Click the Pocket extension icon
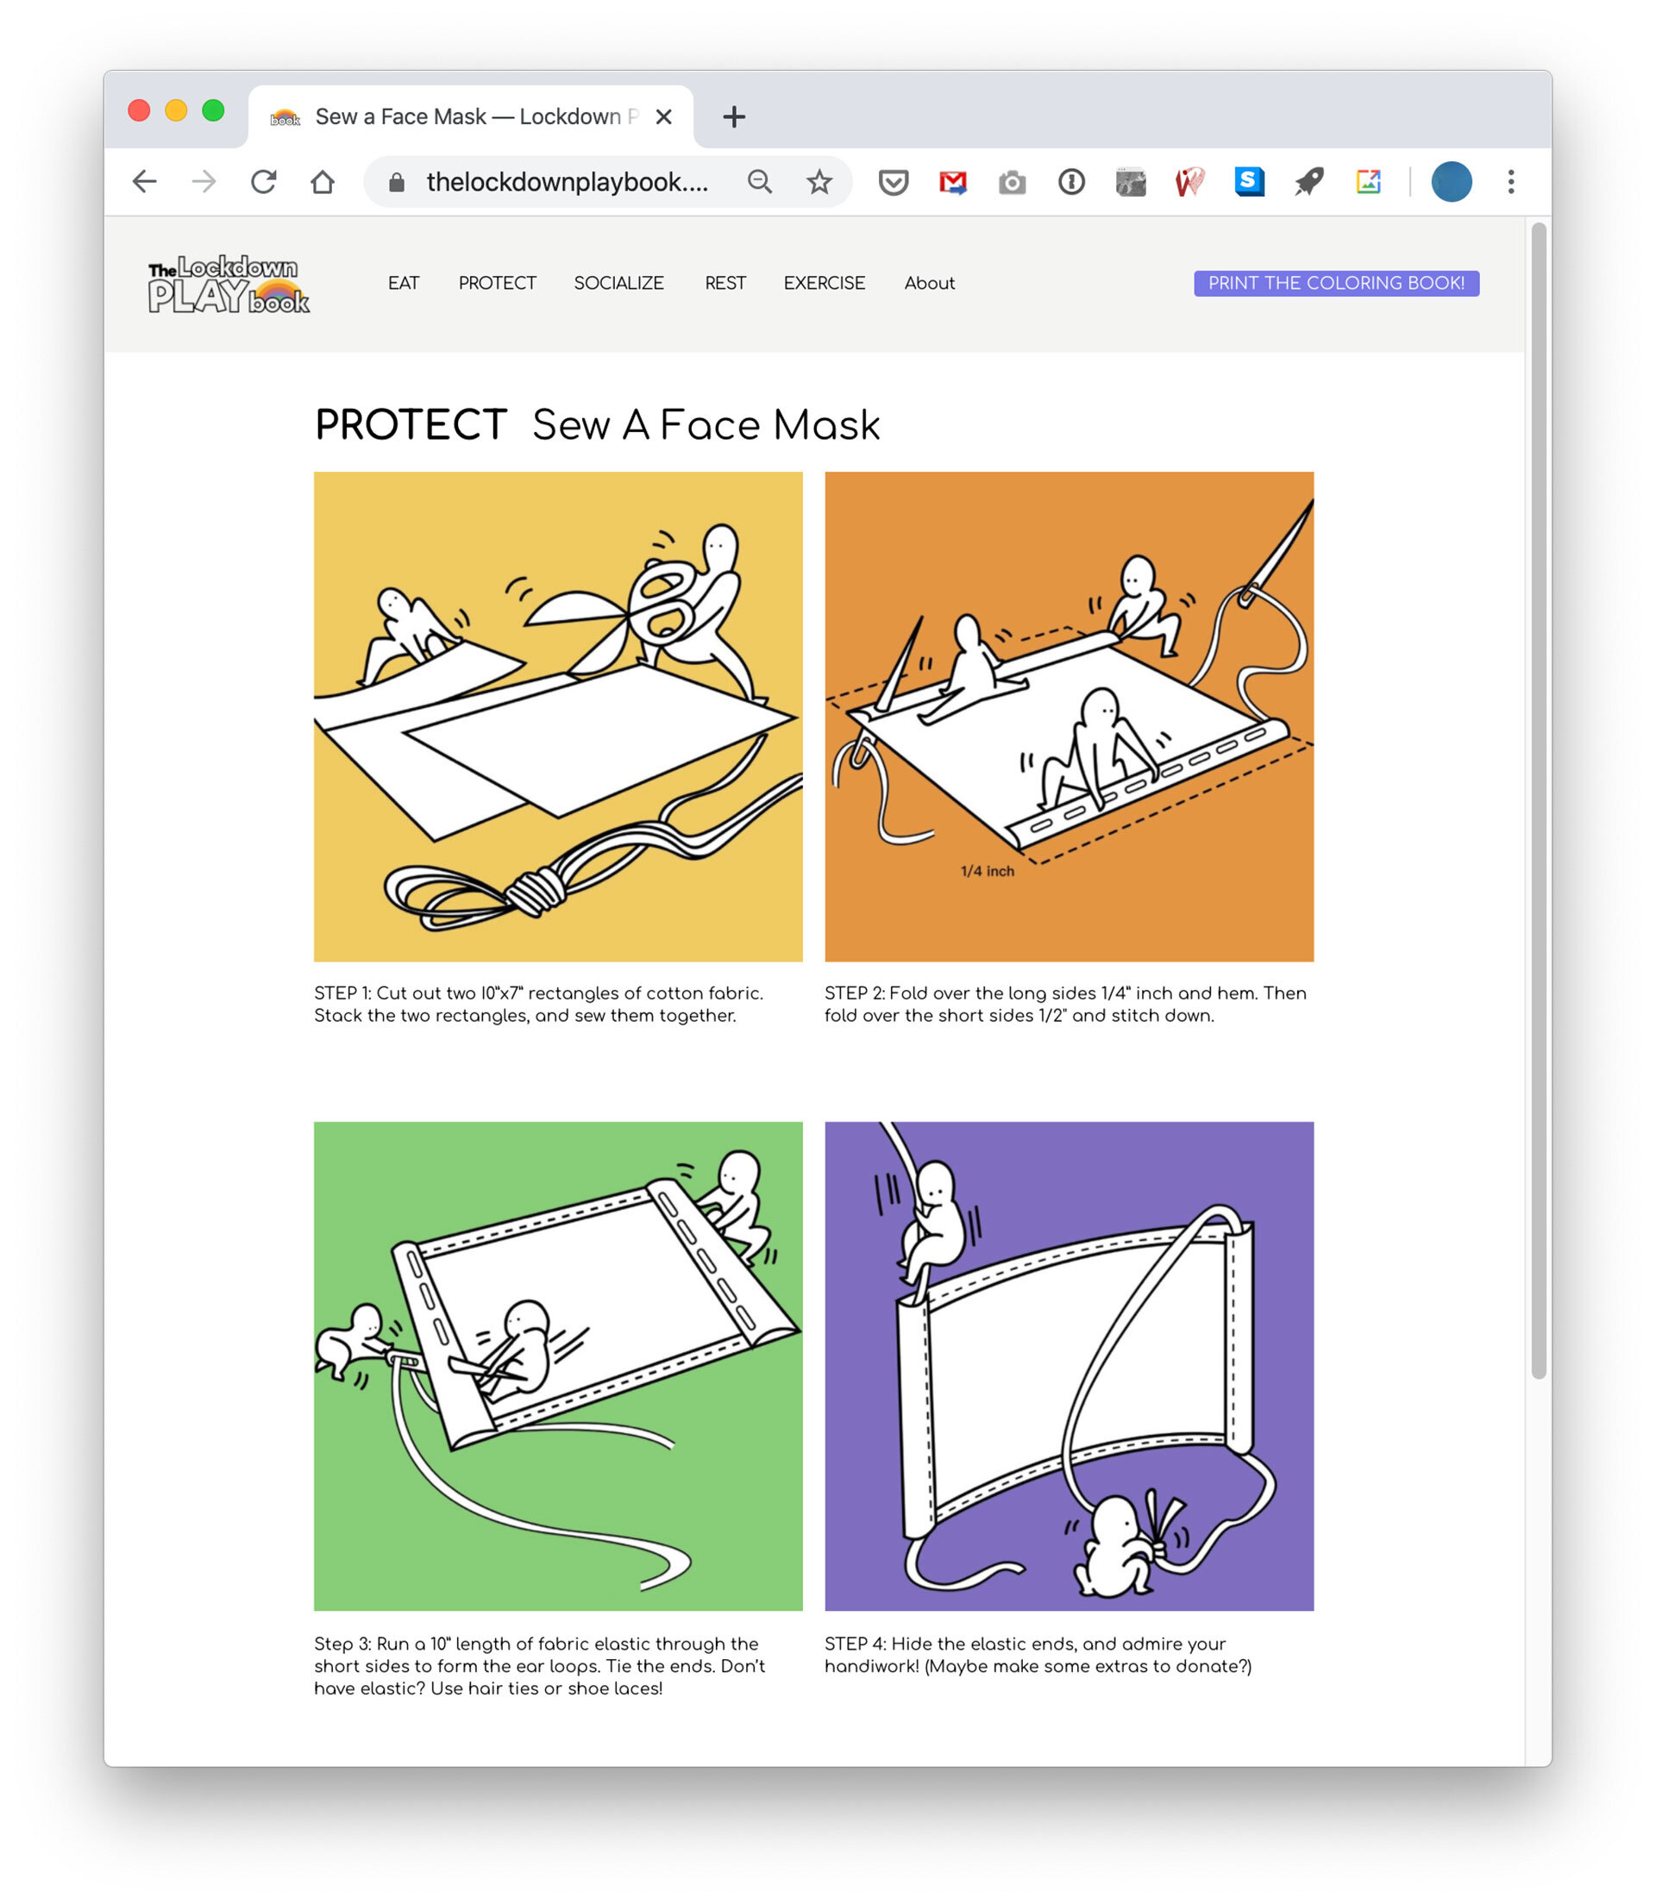1656x1904 pixels. coord(893,182)
